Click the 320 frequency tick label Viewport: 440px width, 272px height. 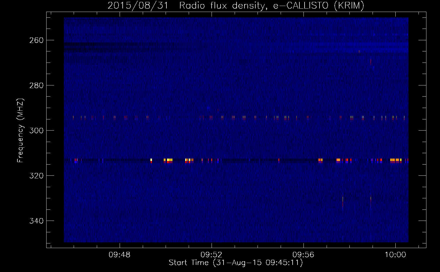[x=36, y=176]
